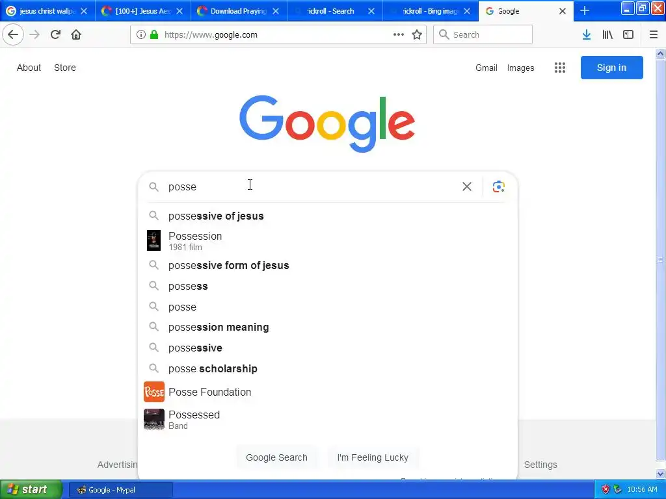Close the active Google tab
Image resolution: width=666 pixels, height=499 pixels.
tap(563, 11)
